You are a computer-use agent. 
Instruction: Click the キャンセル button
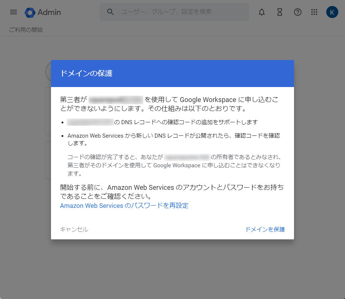tap(74, 230)
